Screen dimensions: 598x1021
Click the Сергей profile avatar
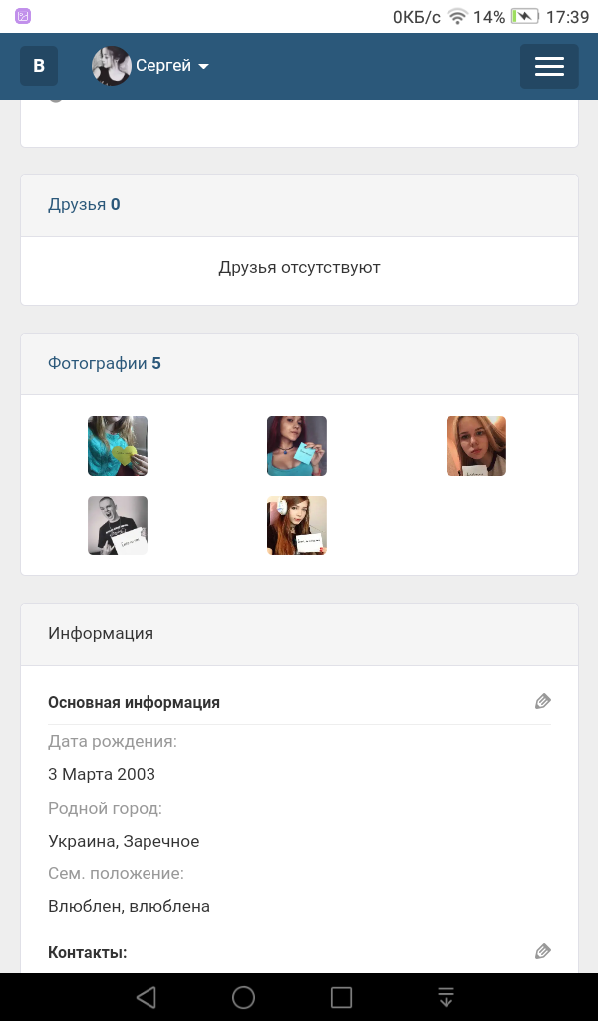pos(112,66)
